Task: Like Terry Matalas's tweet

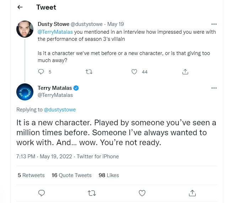Action: [142, 193]
